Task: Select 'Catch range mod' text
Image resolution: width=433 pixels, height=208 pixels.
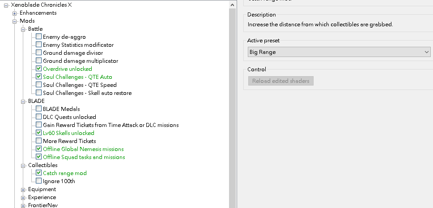Action: coord(65,173)
